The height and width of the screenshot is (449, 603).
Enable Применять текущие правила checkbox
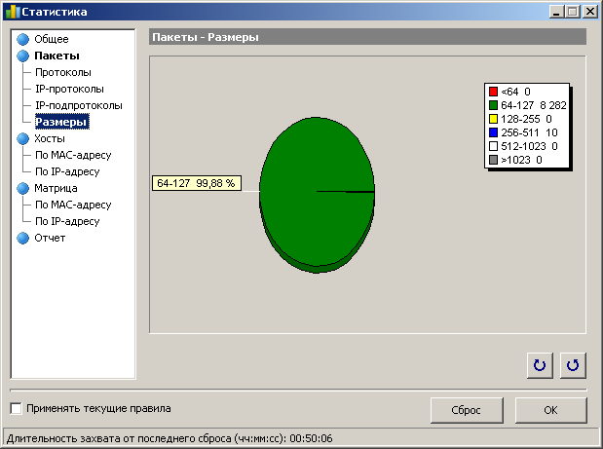pyautogui.click(x=16, y=408)
